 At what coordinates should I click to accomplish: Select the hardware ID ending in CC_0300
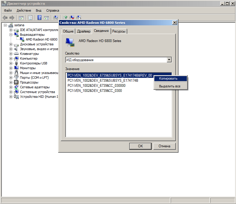click(95, 91)
